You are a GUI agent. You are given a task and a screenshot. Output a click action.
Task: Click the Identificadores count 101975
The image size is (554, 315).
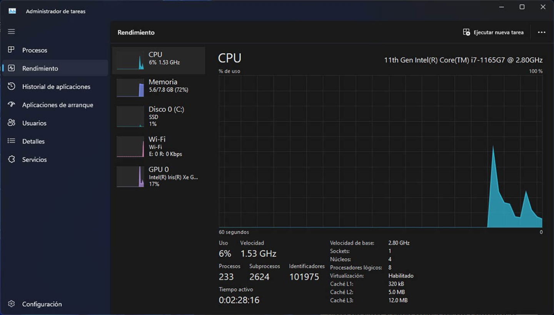click(x=304, y=277)
